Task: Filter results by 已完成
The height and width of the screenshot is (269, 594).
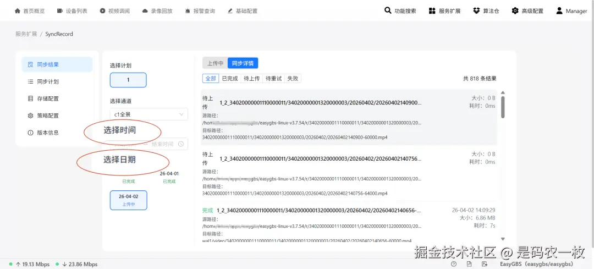Action: pyautogui.click(x=230, y=79)
